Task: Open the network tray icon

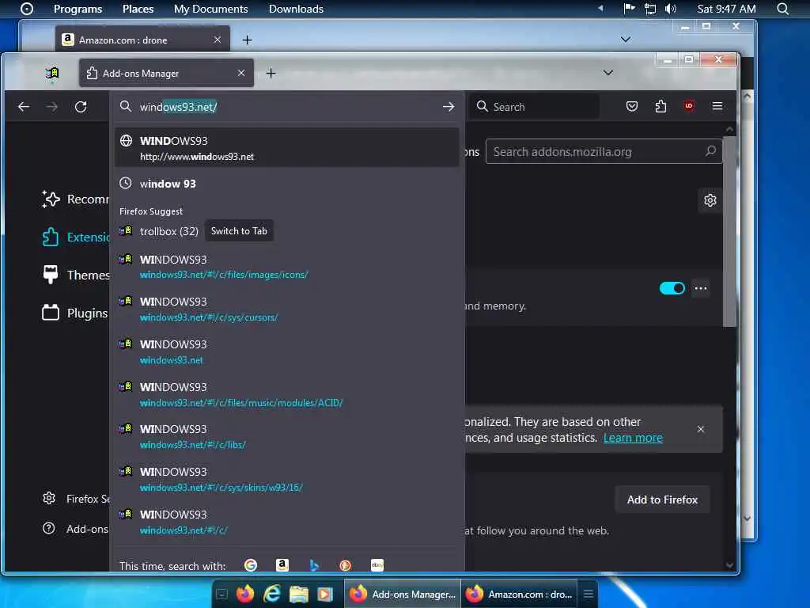Action: 650,9
